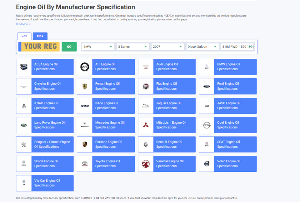Open Toyota Engine Oil Specifications

click(x=106, y=164)
